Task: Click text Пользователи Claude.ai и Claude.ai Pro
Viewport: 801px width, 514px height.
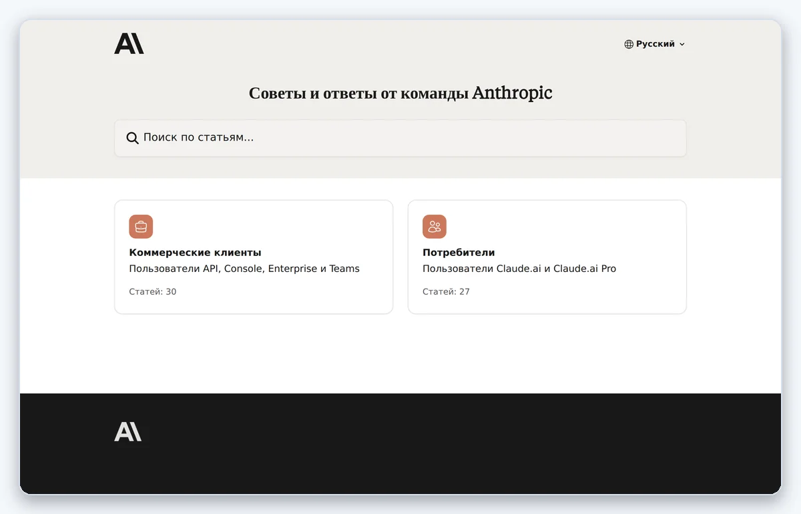Action: (519, 269)
